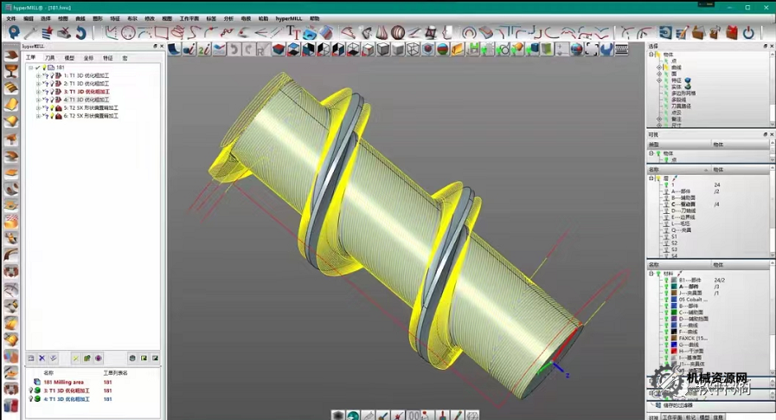
Task: Toggle lightbulb for 3: T1 3D in lower list
Action: (x=31, y=391)
